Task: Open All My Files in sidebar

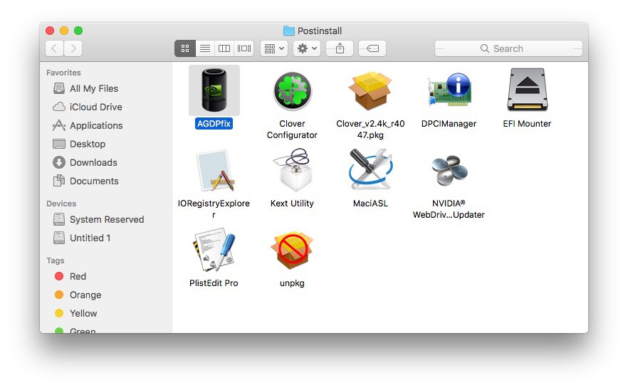Action: click(x=85, y=88)
